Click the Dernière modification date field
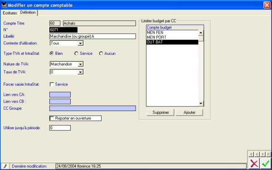272x170 pixels. 151,166
